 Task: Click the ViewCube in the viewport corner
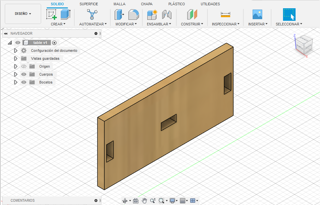point(304,45)
